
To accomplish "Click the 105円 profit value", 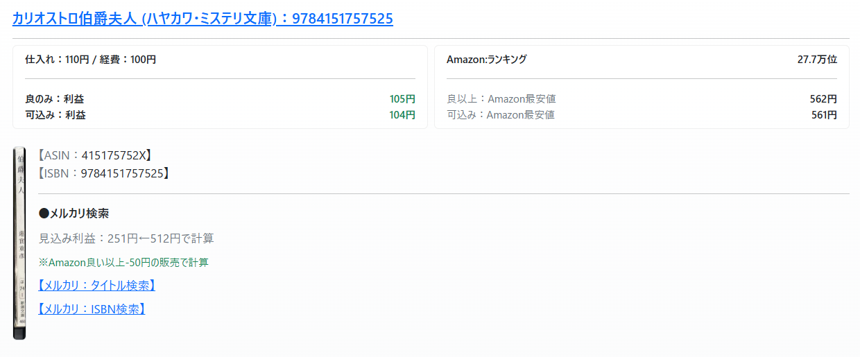I will tap(402, 99).
